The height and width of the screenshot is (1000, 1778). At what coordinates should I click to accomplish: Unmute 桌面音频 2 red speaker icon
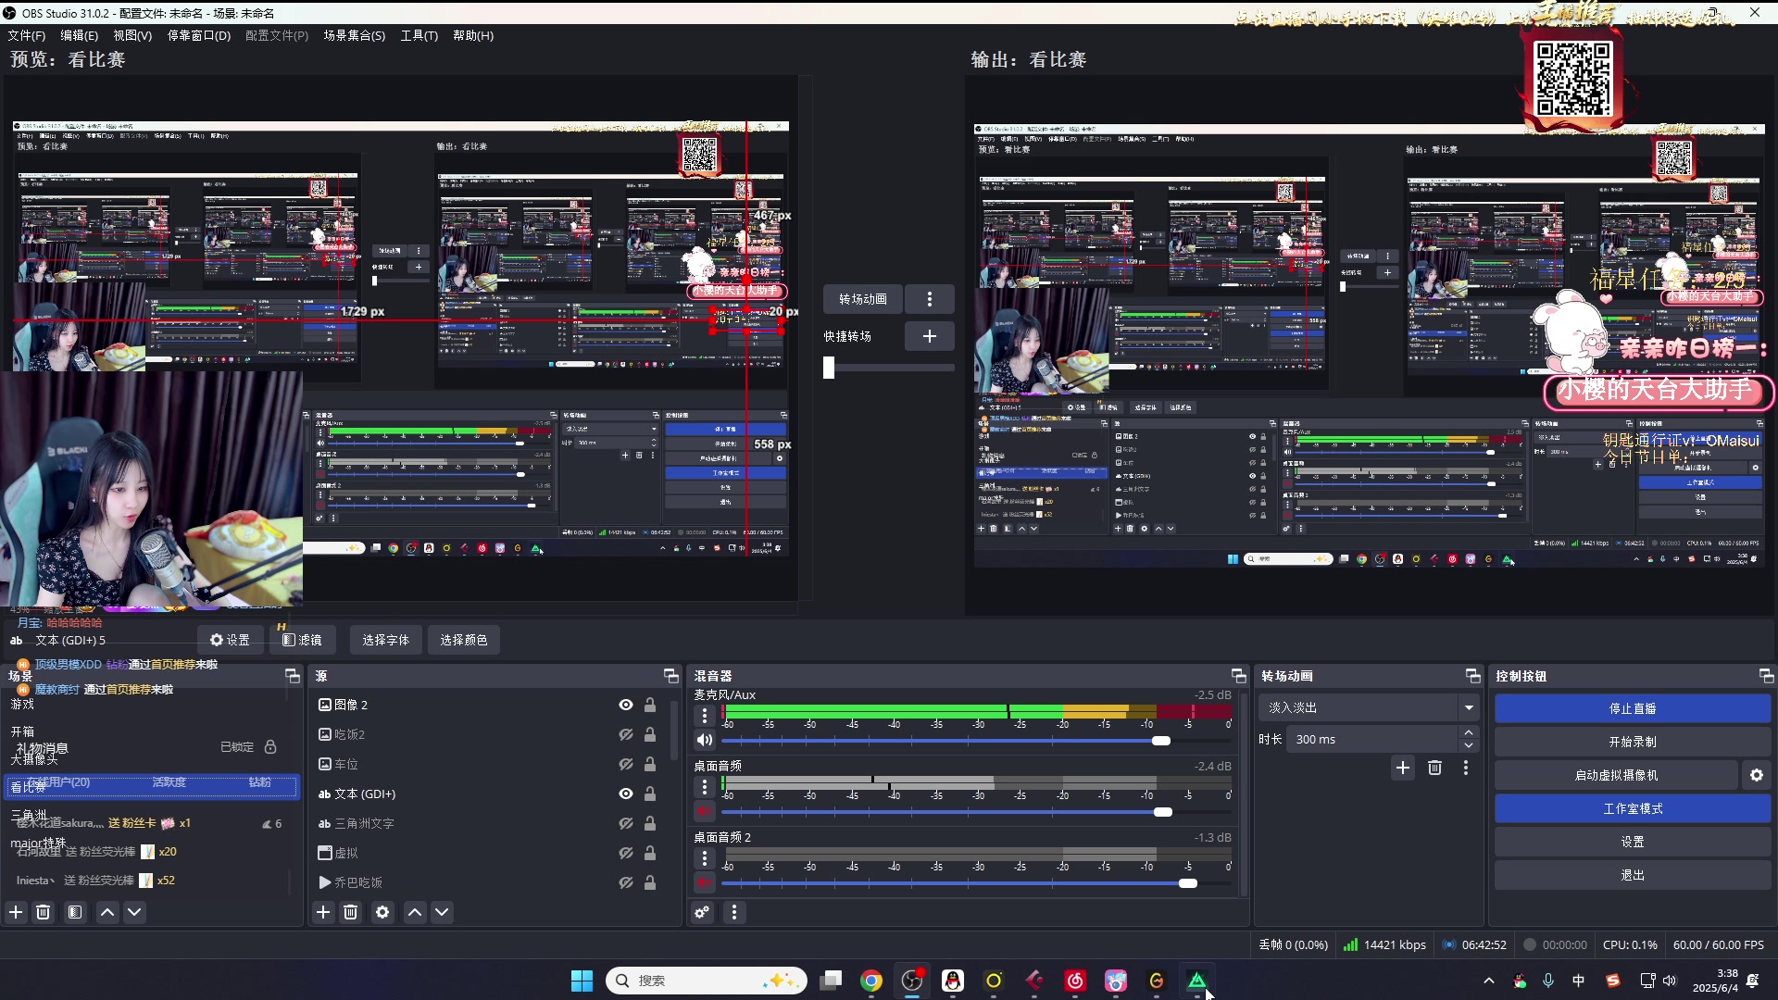pyautogui.click(x=705, y=882)
